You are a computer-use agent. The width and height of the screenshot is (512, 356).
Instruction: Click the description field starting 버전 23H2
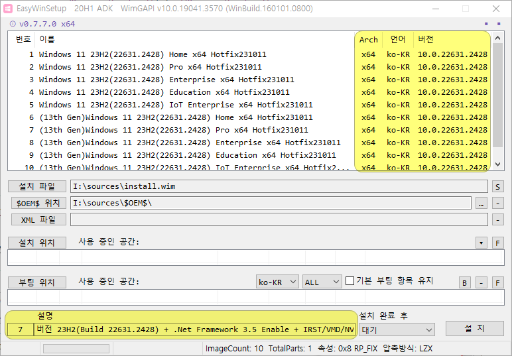194,329
